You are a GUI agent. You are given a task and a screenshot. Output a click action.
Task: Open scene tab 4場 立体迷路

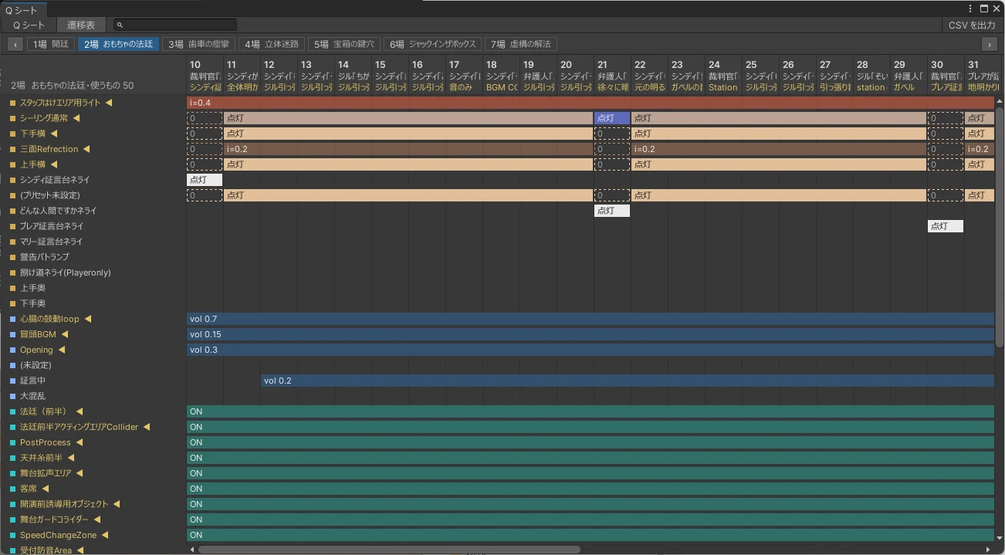tap(272, 44)
